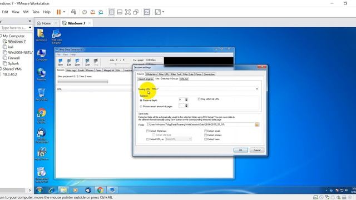Click the stretch guest display icon
The height and width of the screenshot is (200, 356).
coord(157,12)
